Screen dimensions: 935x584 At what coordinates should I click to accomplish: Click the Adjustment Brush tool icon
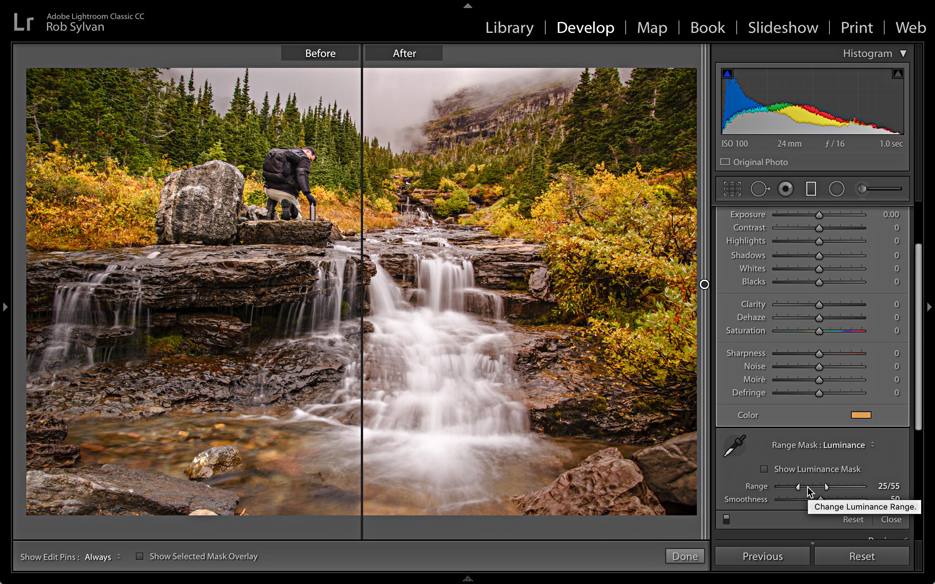pyautogui.click(x=864, y=189)
